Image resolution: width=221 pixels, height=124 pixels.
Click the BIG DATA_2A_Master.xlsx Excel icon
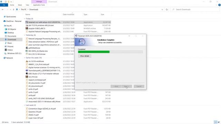[27, 51]
